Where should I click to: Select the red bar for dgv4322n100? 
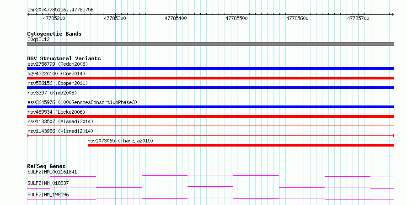click(210, 78)
